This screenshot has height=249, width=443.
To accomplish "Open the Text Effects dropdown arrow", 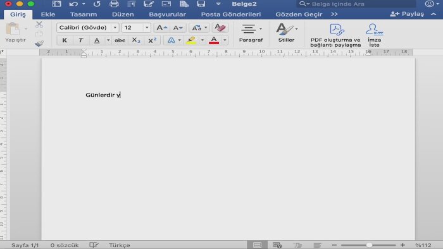I will click(179, 40).
